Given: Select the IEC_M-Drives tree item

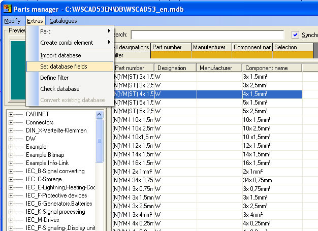Looking at the screenshot, I should pos(43,220).
